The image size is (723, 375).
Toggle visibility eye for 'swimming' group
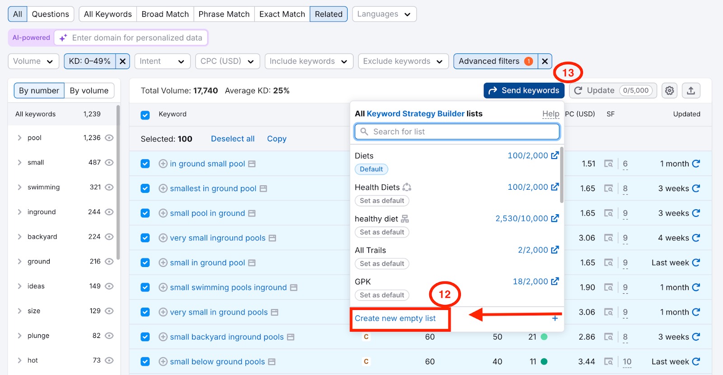coord(109,187)
